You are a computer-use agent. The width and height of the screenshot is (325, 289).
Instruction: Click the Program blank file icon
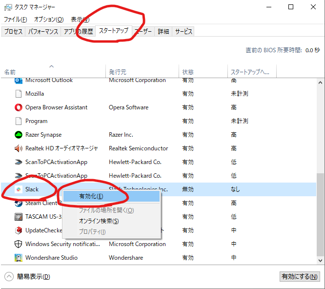[19, 121]
